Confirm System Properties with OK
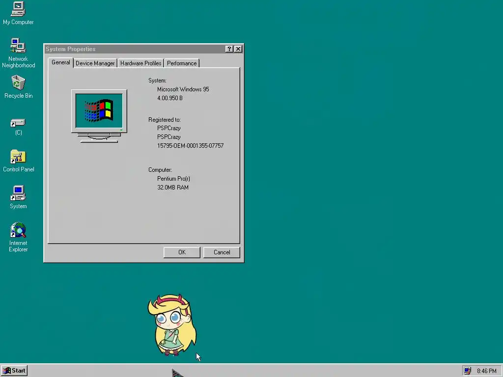 (x=182, y=252)
